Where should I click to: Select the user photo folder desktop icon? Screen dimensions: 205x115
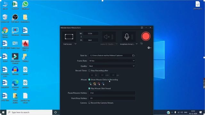[15, 98]
